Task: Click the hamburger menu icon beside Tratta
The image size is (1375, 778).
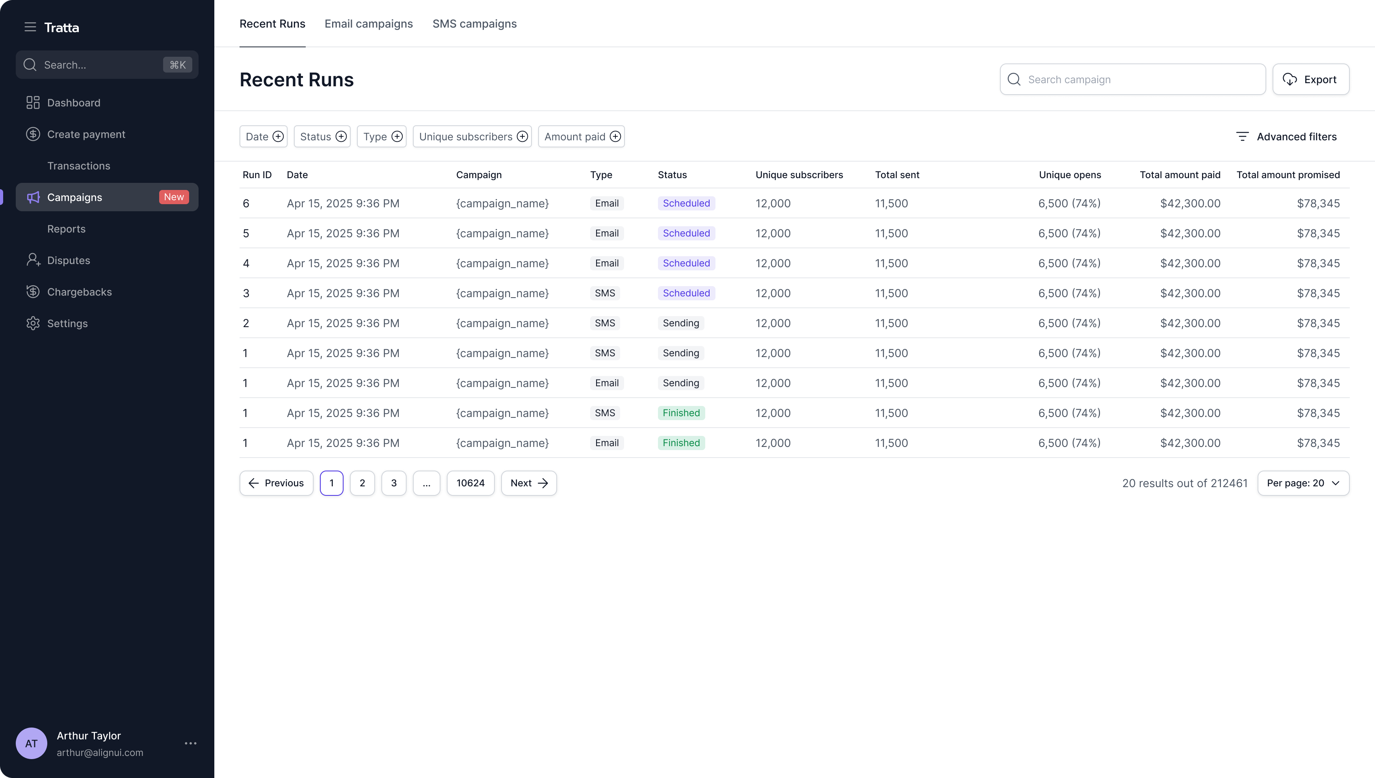Action: tap(30, 27)
